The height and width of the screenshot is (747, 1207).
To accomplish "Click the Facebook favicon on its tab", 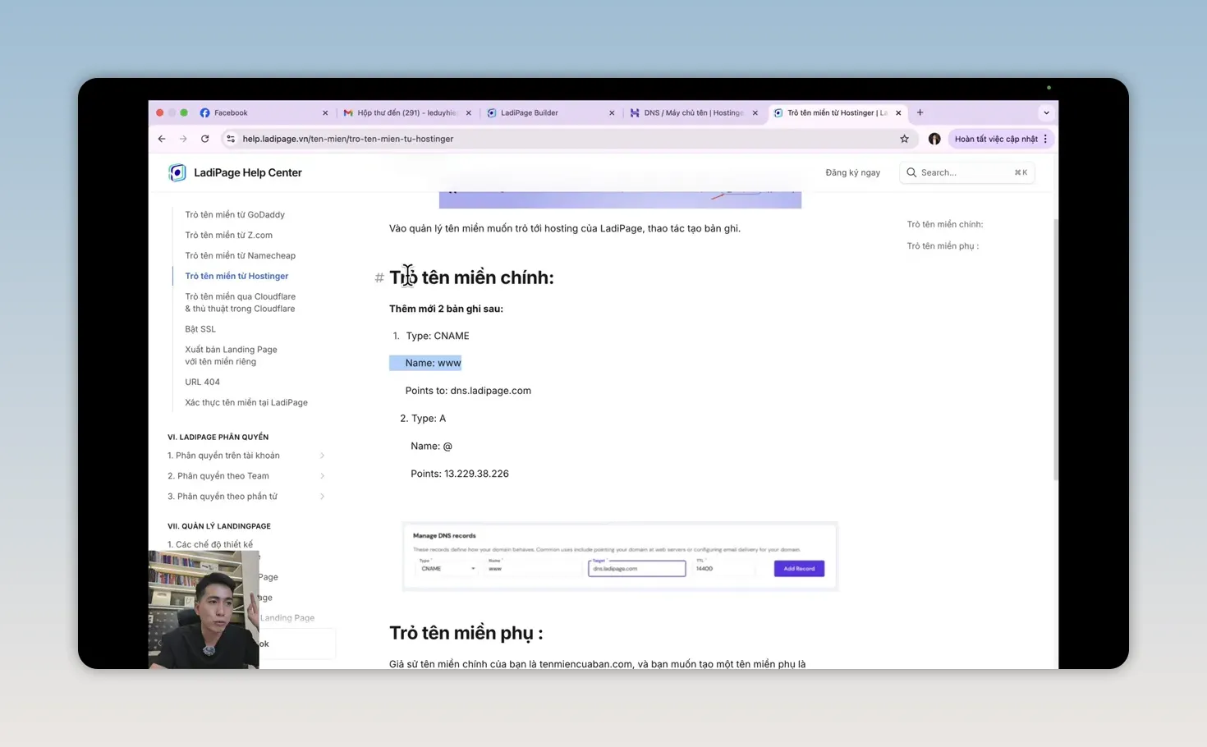I will [x=205, y=113].
